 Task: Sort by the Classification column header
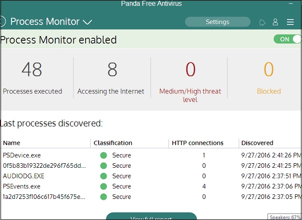113,143
